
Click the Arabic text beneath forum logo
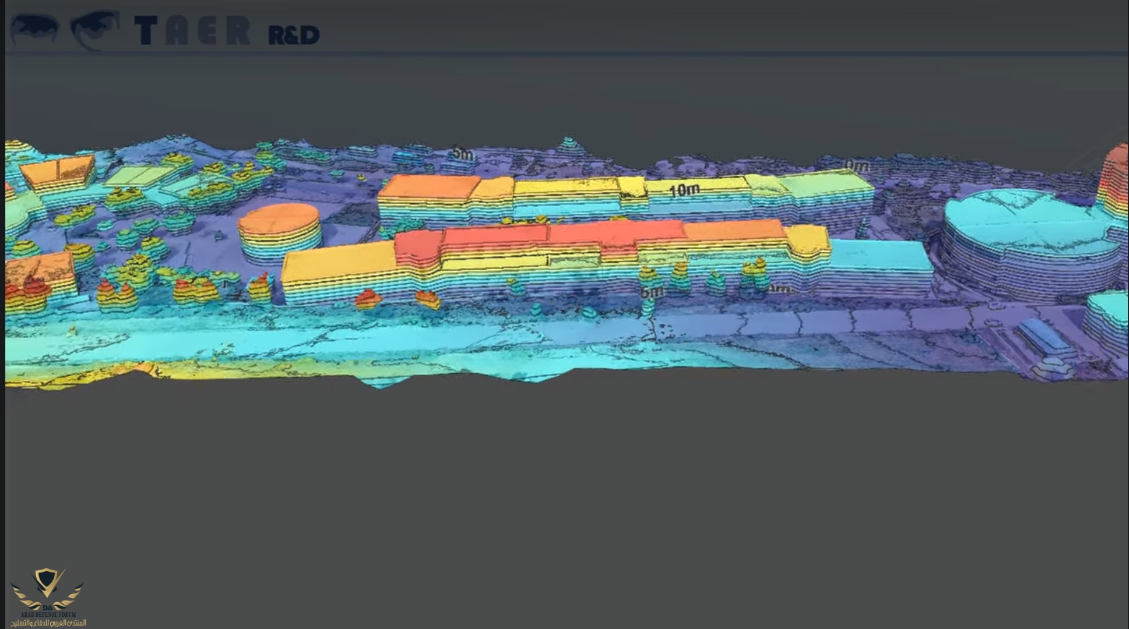tap(48, 623)
